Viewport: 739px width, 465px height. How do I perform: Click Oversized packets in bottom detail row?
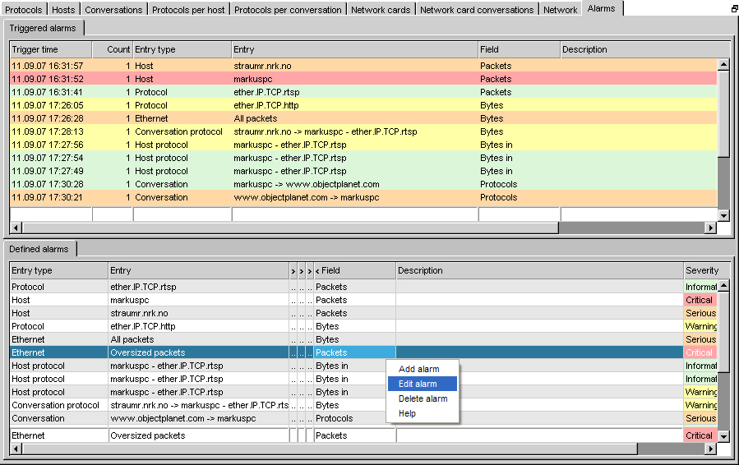[x=198, y=435]
